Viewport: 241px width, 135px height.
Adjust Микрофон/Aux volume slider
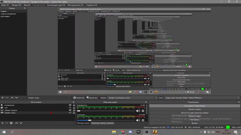point(106,111)
